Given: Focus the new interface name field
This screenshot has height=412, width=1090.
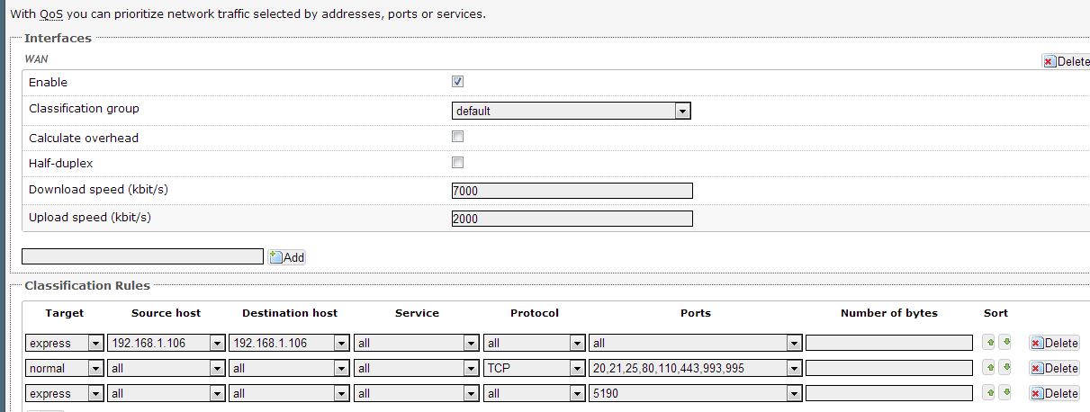Looking at the screenshot, I should tap(142, 256).
